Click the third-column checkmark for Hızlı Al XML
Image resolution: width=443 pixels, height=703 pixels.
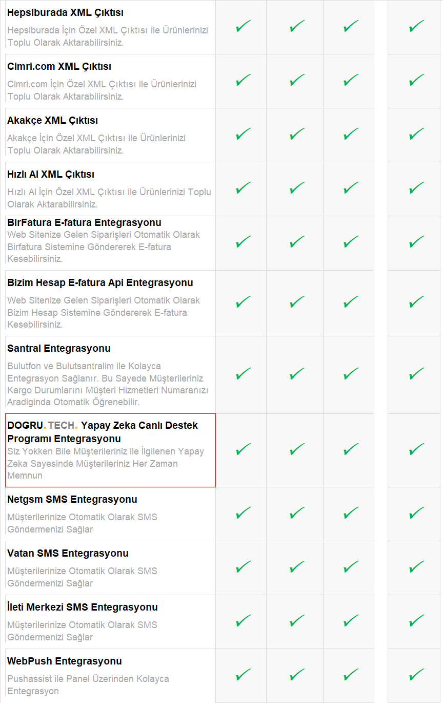tap(351, 188)
